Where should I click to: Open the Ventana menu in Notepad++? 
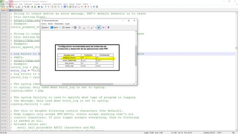coord(86,4)
